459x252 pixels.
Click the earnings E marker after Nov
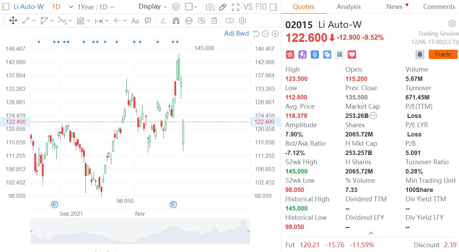(x=173, y=205)
